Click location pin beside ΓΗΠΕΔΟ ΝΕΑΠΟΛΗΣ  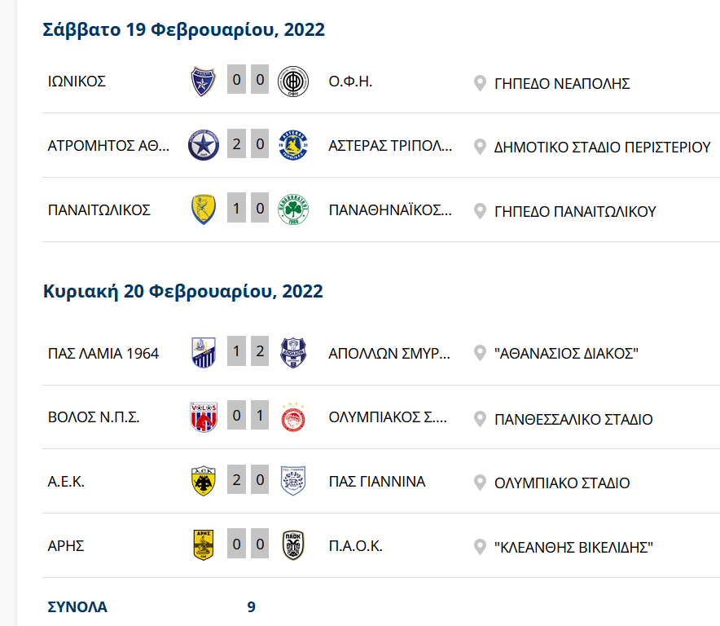(480, 83)
